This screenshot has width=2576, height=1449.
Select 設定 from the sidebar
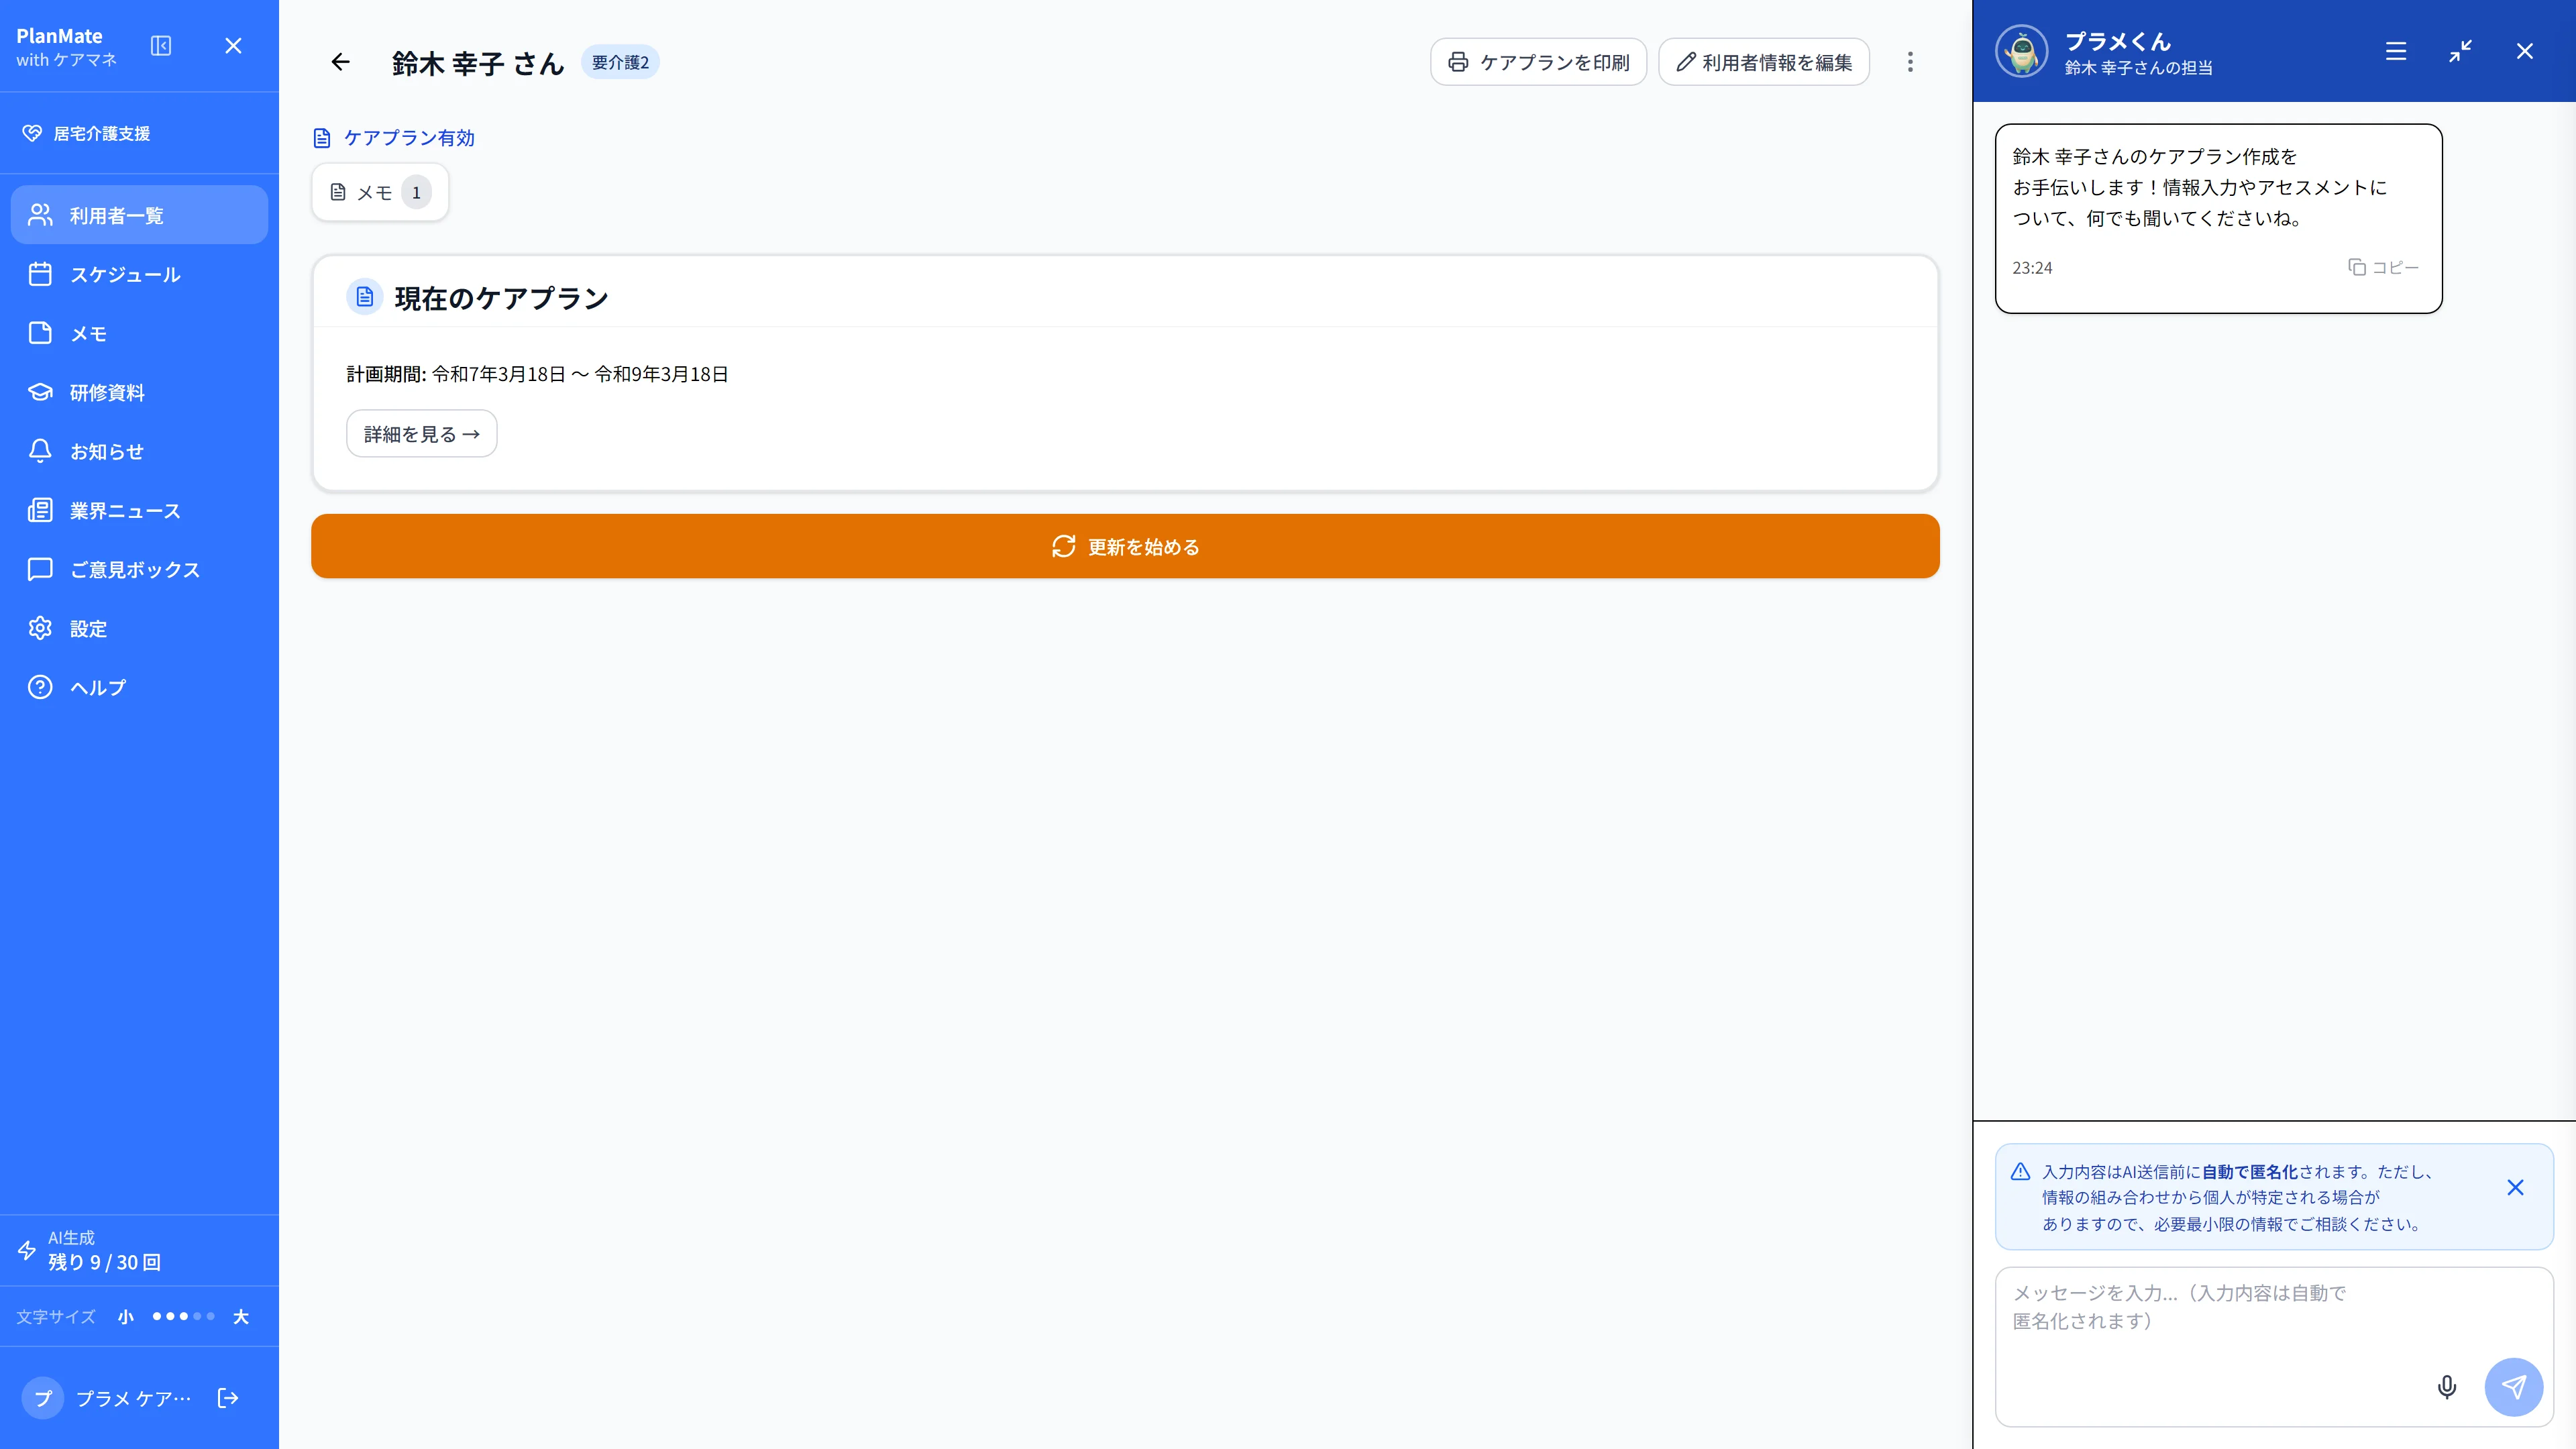click(x=139, y=628)
